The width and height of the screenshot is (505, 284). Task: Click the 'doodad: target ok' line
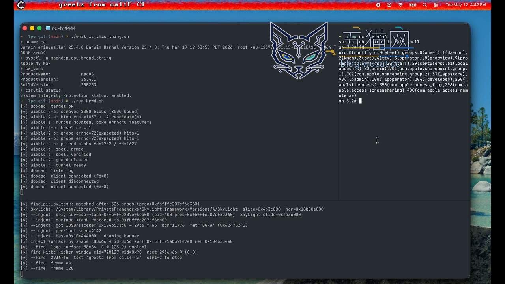[x=47, y=106]
